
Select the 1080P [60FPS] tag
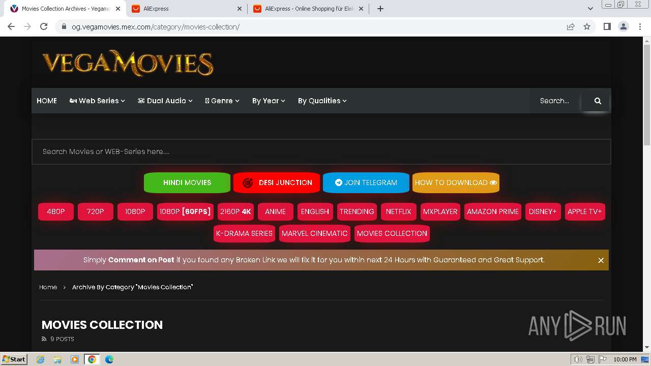tap(185, 211)
